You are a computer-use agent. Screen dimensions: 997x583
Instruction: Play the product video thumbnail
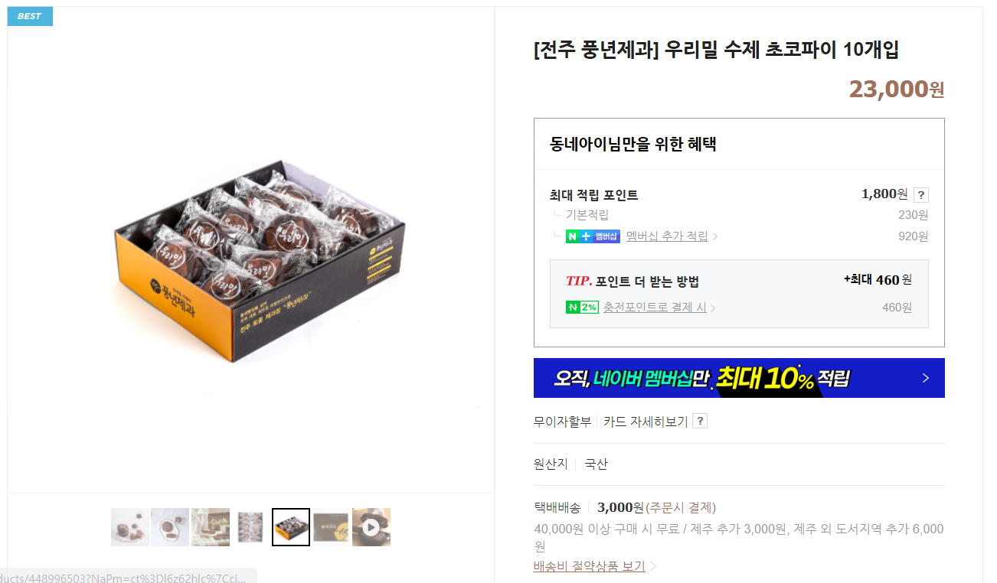pos(371,527)
